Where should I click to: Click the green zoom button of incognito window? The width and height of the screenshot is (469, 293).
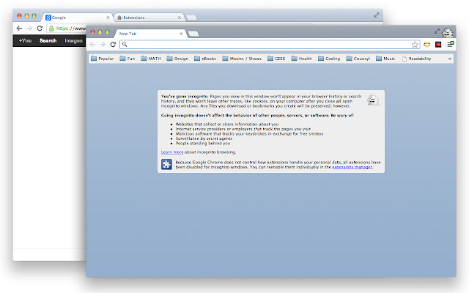coord(108,31)
